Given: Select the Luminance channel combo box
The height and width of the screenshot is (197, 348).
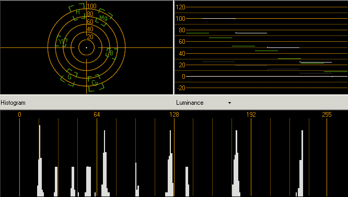Looking at the screenshot, I should pyautogui.click(x=204, y=103).
